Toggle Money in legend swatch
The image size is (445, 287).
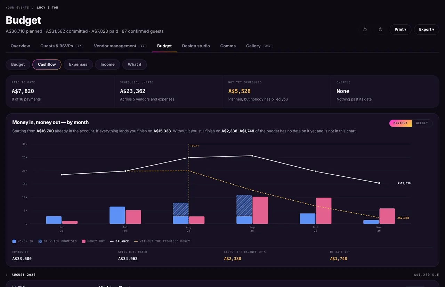(x=14, y=241)
